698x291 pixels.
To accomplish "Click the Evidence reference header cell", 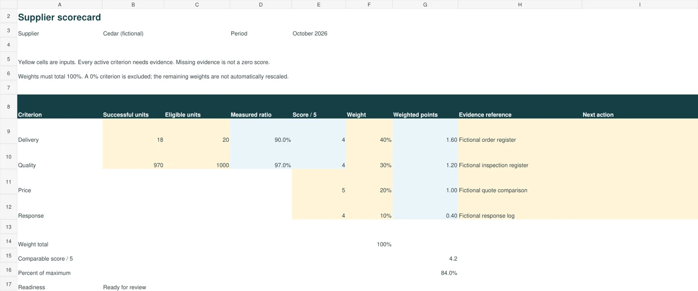I will tap(520, 106).
